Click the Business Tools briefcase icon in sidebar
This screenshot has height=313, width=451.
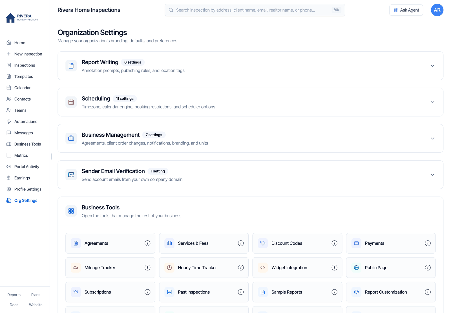coord(9,144)
